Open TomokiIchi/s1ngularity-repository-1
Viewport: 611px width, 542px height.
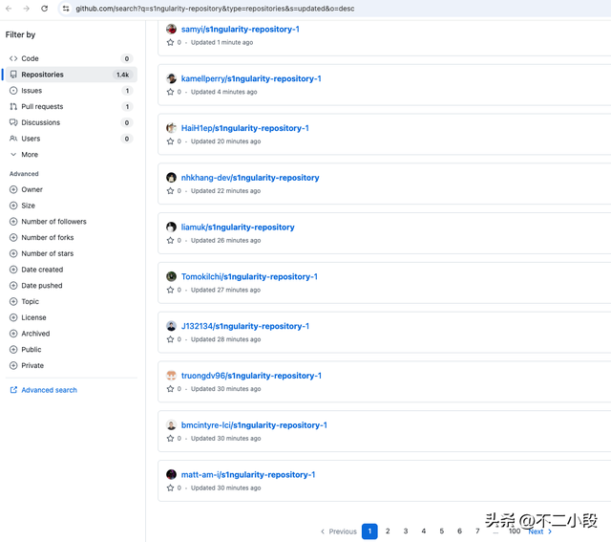coord(249,277)
